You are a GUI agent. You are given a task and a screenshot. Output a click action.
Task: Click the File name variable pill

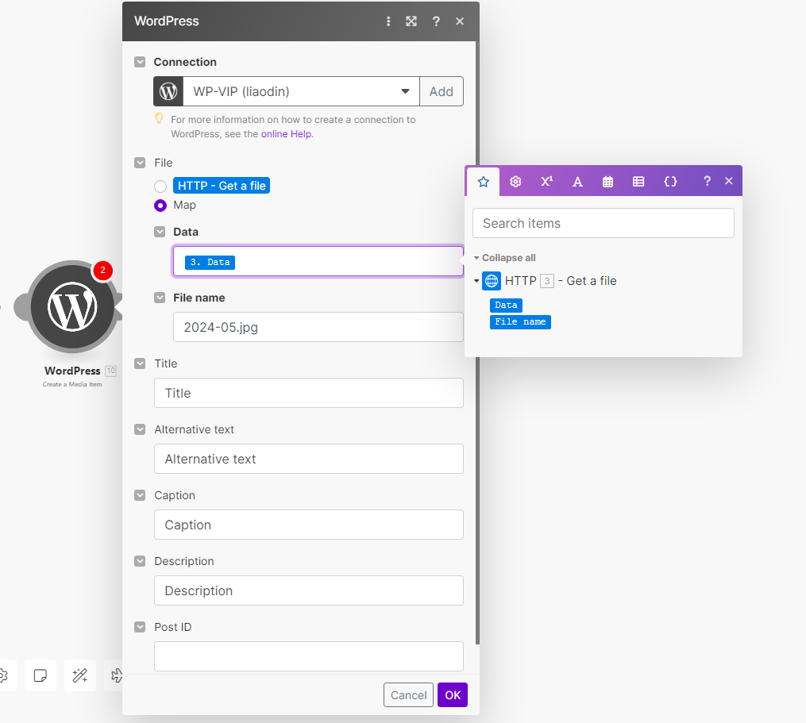520,322
